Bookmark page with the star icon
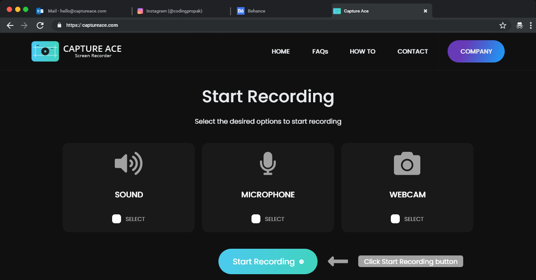 click(502, 25)
